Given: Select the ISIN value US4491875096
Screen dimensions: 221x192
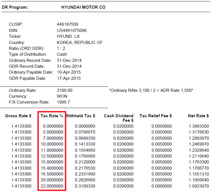Looking at the screenshot, I should (x=72, y=31).
